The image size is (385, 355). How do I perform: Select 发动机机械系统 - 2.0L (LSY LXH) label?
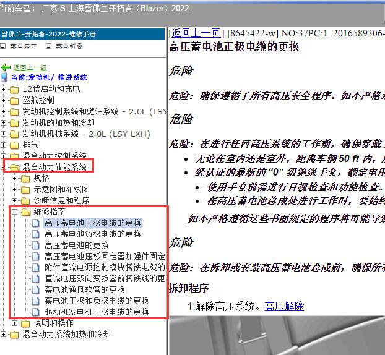[x=86, y=134]
